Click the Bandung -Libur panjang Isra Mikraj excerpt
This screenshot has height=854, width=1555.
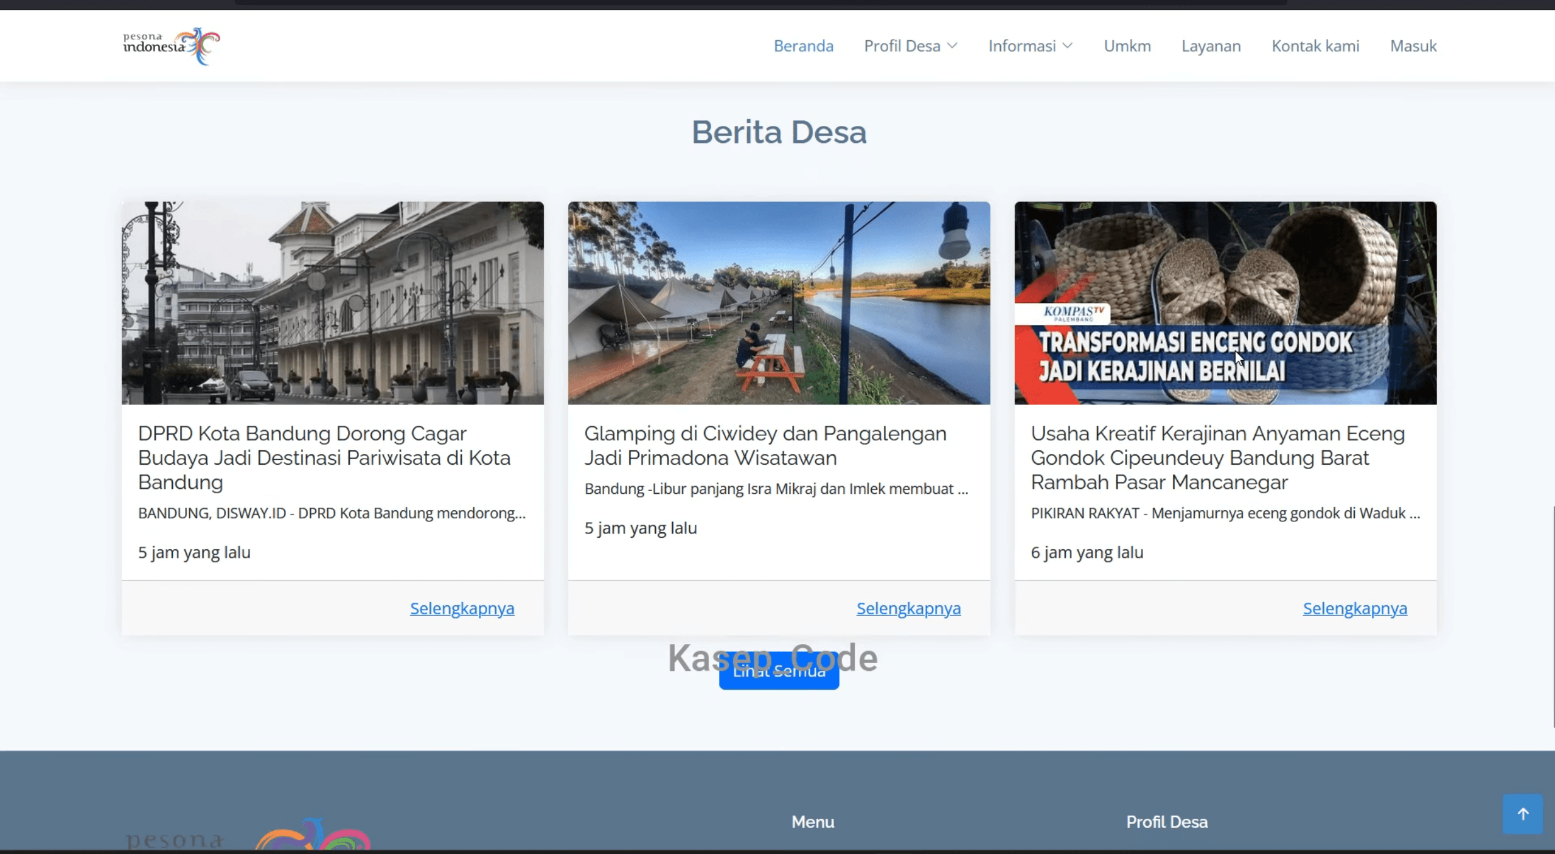pyautogui.click(x=776, y=488)
